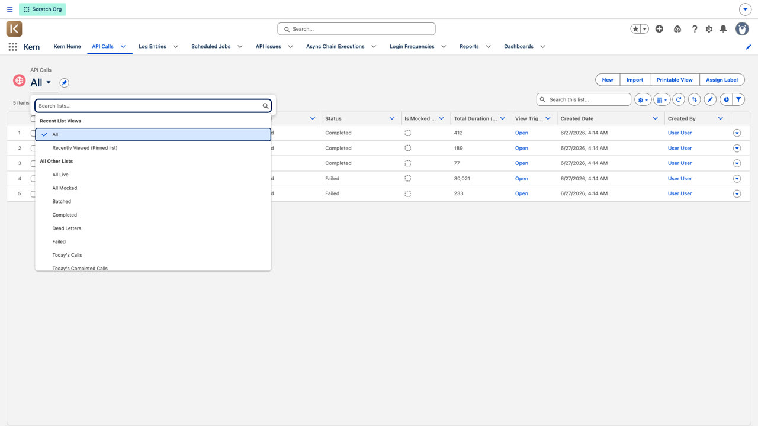Viewport: 758px width, 426px height.
Task: Choose Recently Viewed (Pinned list)
Action: click(153, 148)
